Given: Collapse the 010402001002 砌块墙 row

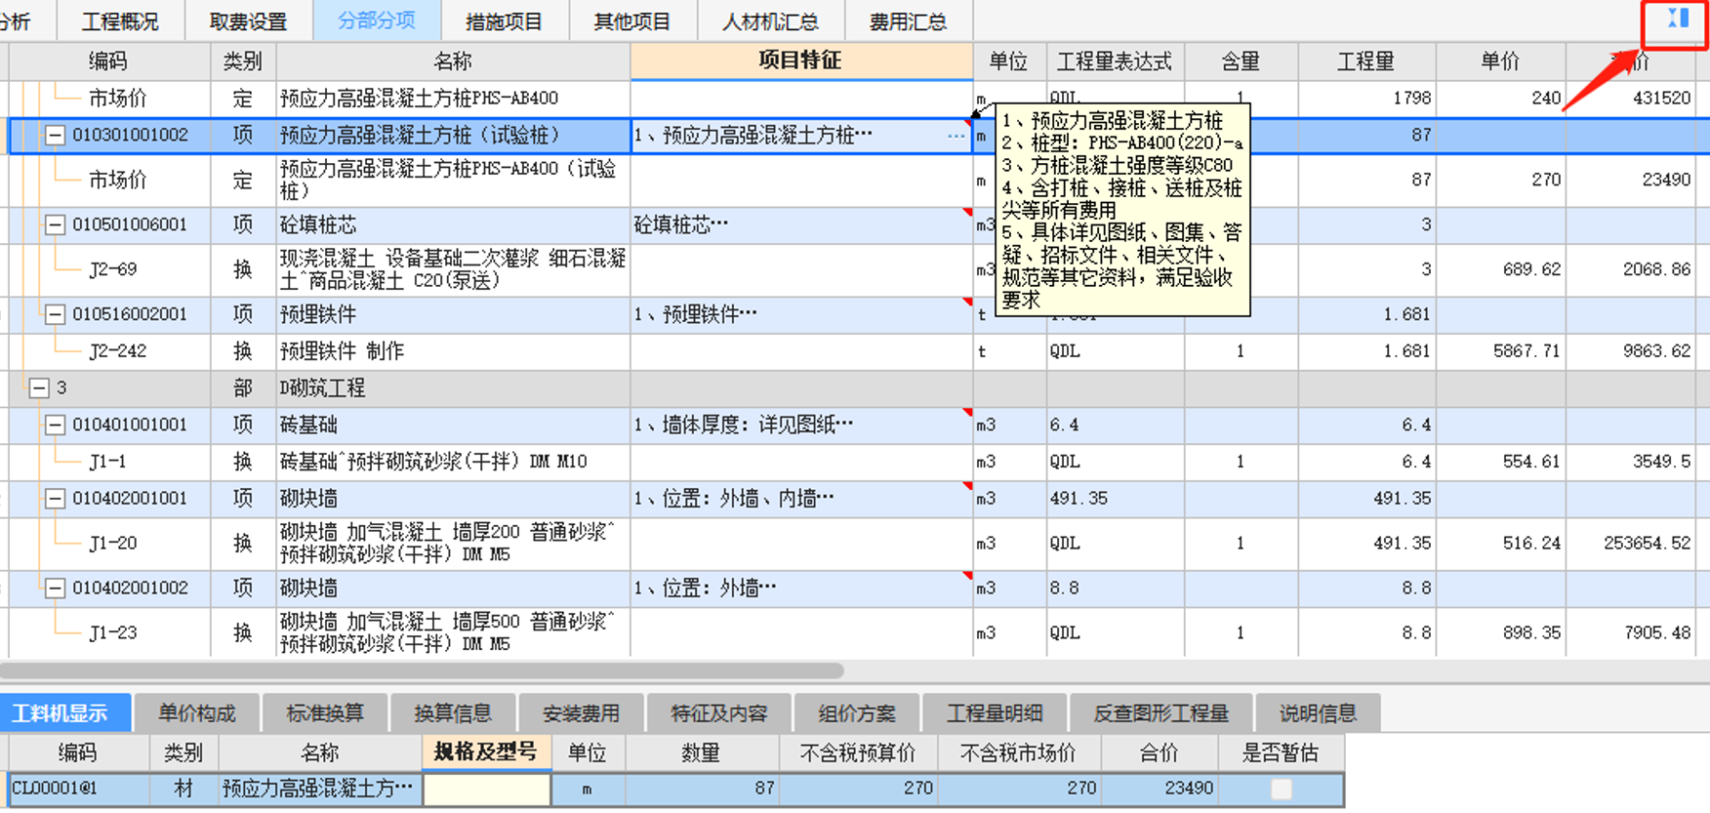Looking at the screenshot, I should 56,589.
